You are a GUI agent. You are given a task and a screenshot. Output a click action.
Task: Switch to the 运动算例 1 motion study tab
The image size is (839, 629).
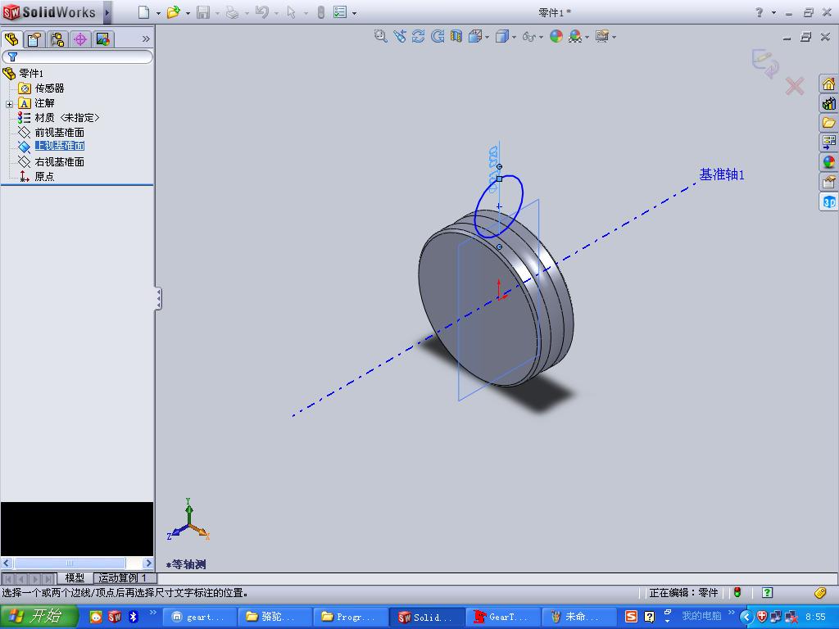[x=123, y=577]
